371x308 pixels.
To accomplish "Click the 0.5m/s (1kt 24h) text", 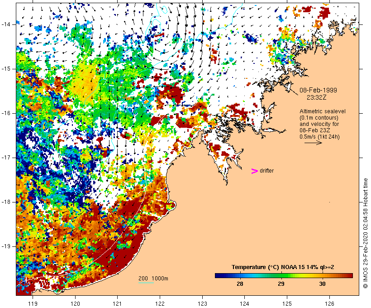I will pyautogui.click(x=319, y=137).
